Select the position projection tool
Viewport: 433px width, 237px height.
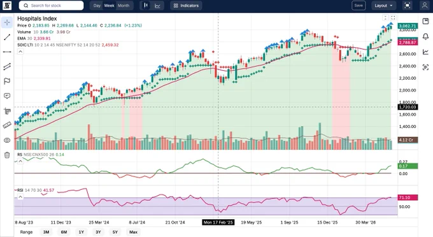[7, 111]
